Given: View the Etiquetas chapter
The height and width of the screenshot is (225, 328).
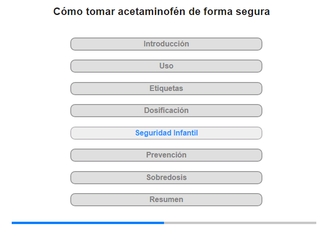Looking at the screenshot, I should coord(166,89).
